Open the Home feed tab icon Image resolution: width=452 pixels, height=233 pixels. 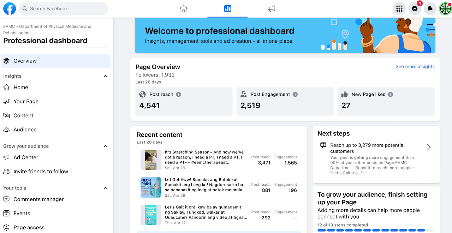[183, 9]
